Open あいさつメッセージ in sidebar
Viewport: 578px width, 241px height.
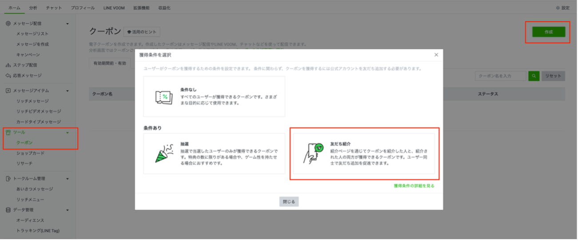point(35,189)
